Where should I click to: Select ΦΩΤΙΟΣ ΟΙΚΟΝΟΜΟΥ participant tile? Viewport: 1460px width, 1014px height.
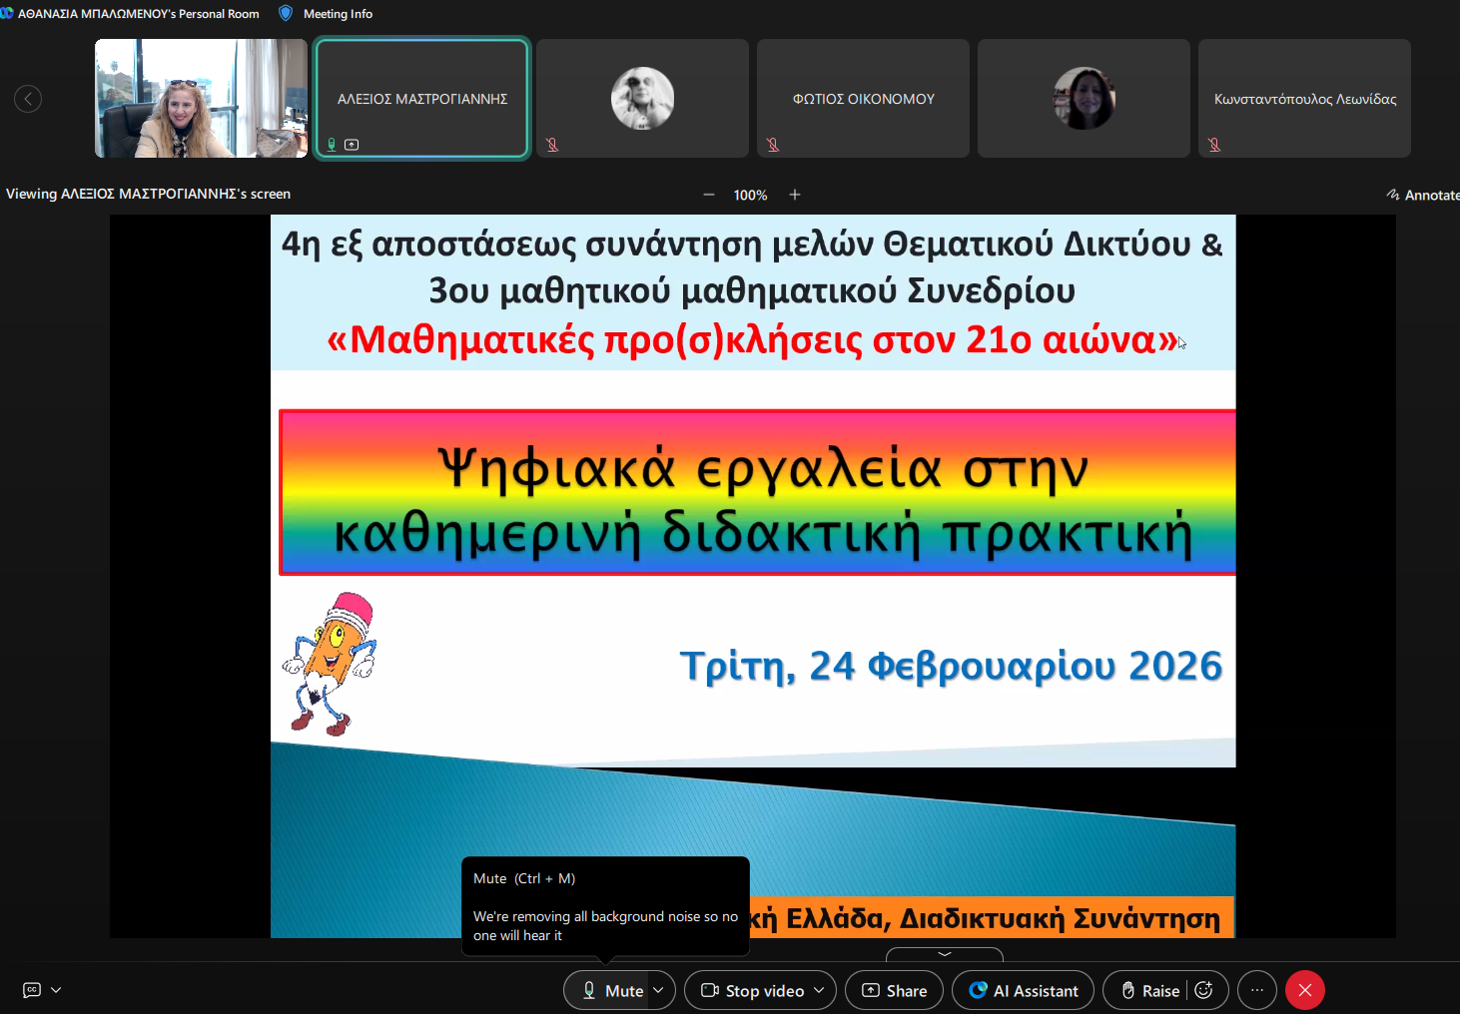tap(863, 98)
